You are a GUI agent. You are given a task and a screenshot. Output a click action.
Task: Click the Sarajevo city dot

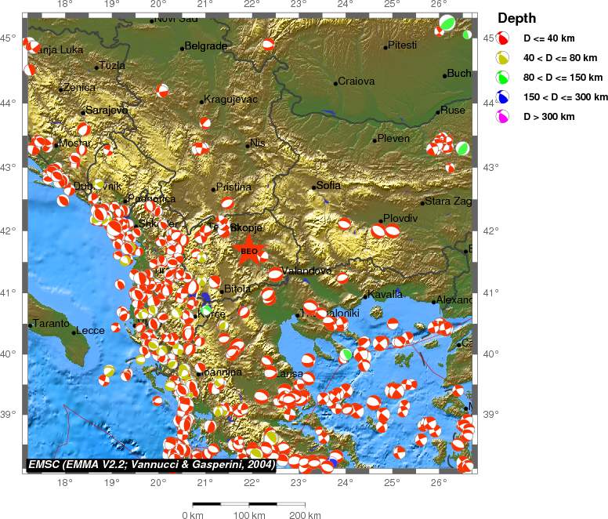tap(82, 113)
